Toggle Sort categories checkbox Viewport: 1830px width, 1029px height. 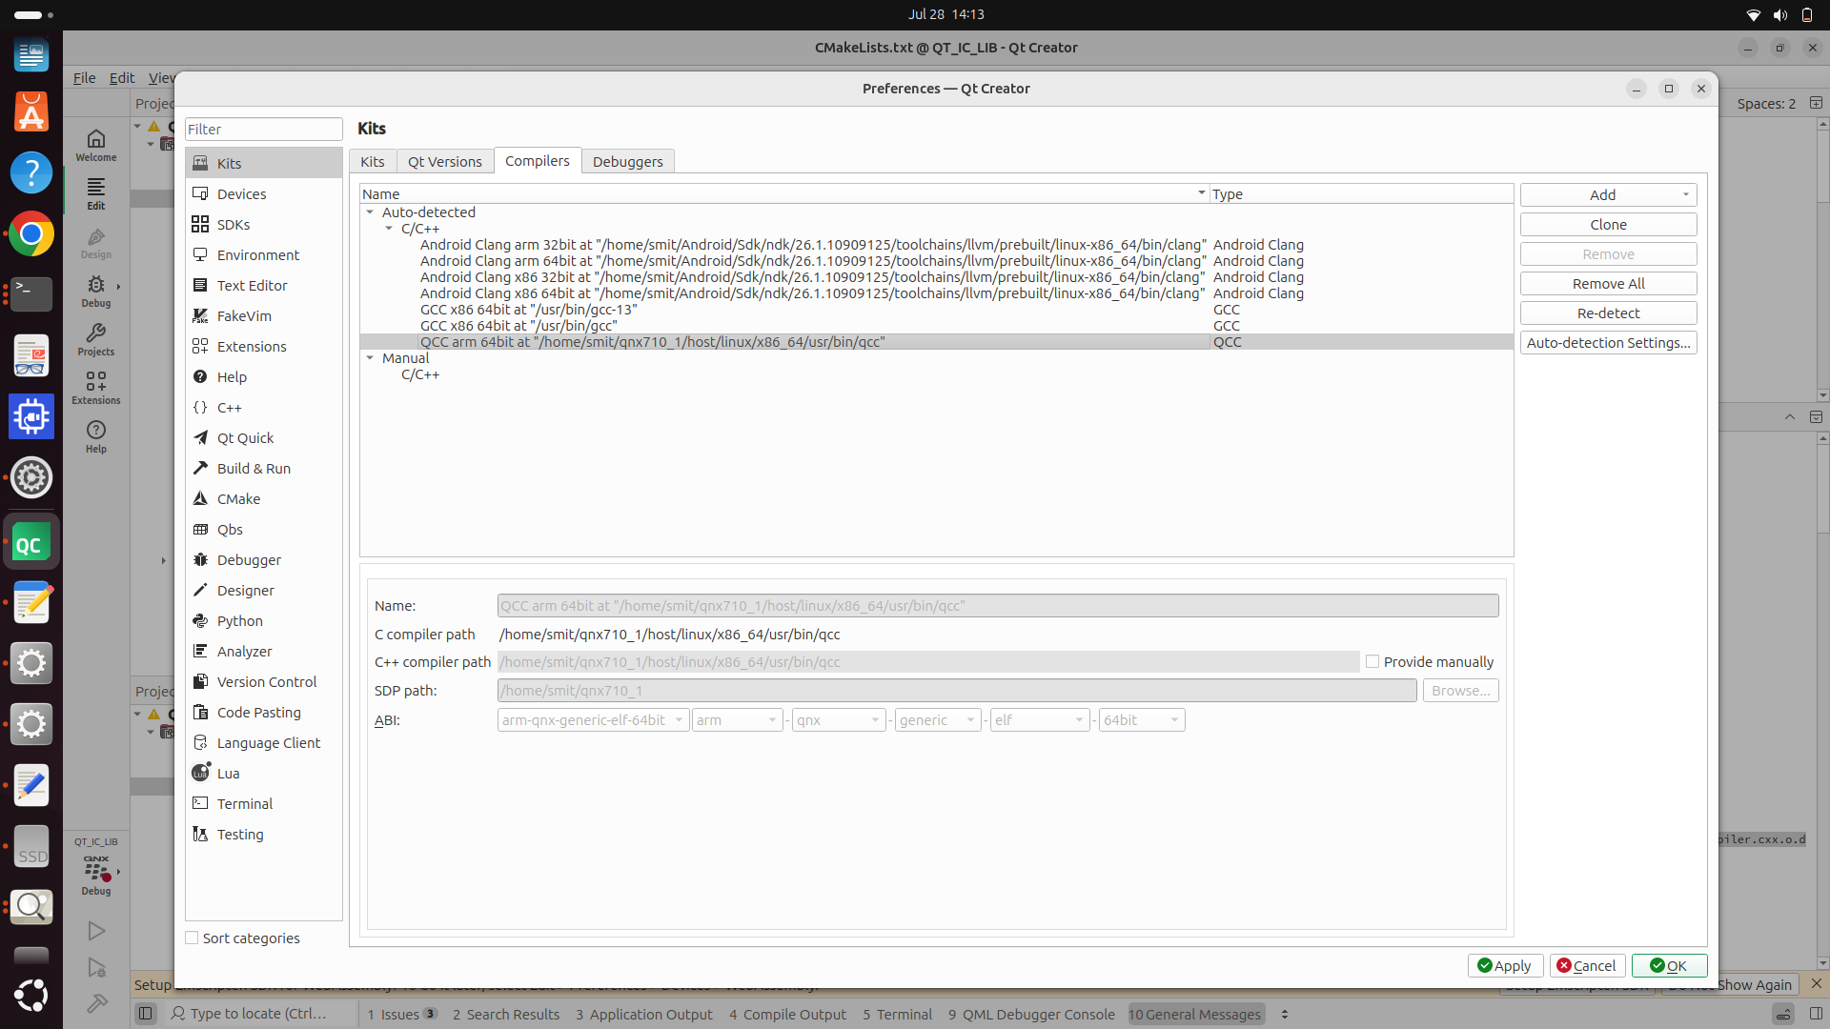pos(193,938)
